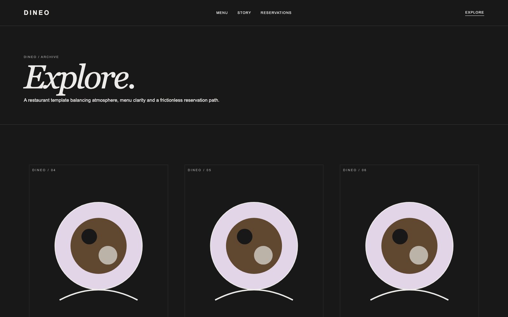Click the 'DINEO / 04' card label
This screenshot has height=317, width=508.
pyautogui.click(x=44, y=170)
